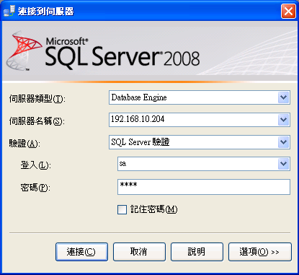Open help with the 說明 button
The width and height of the screenshot is (299, 275).
pyautogui.click(x=197, y=252)
